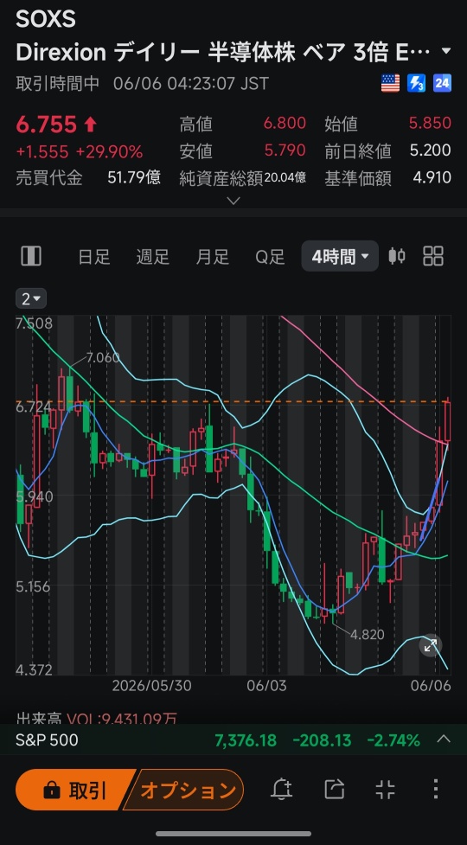Tap the 安値 value 5.790

(285, 150)
